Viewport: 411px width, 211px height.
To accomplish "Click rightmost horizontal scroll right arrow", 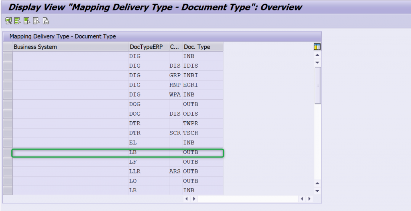I will [x=309, y=199].
